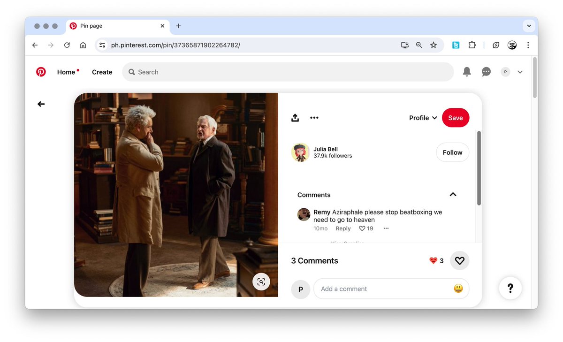Open the Create menu item
Viewport: 563px width, 342px height.
click(102, 72)
